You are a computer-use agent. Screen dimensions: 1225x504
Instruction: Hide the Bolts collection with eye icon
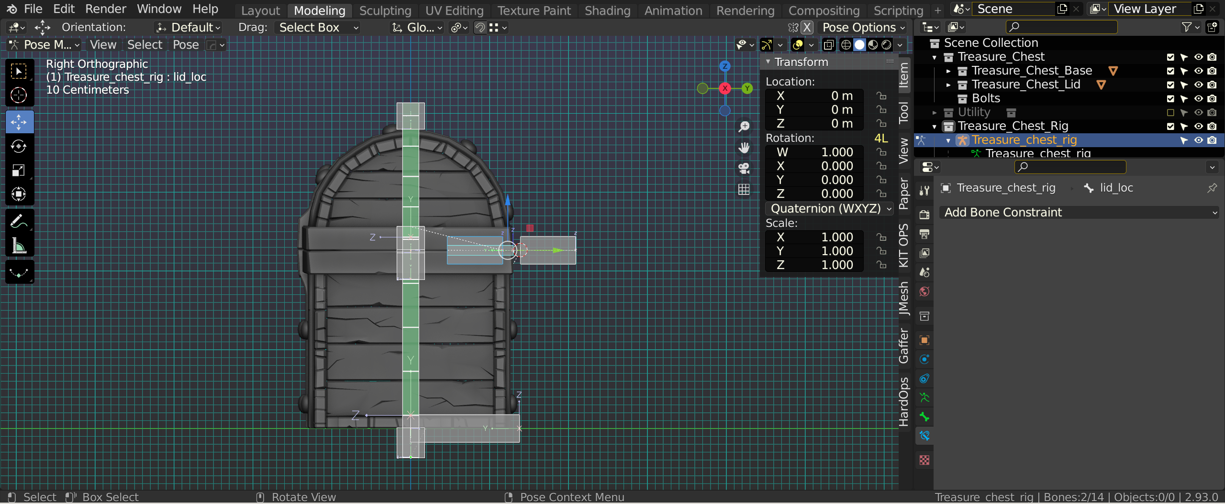1198,98
